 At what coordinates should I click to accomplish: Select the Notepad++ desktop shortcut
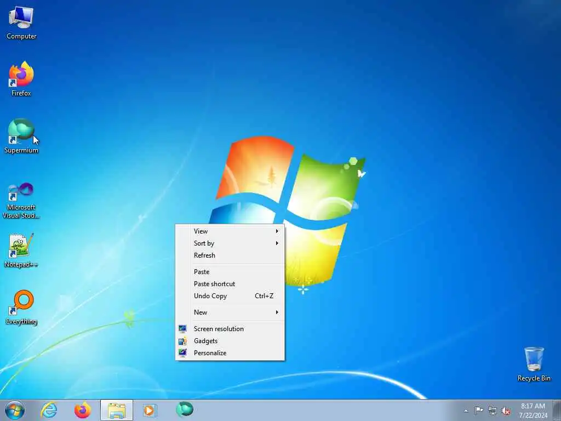21,251
